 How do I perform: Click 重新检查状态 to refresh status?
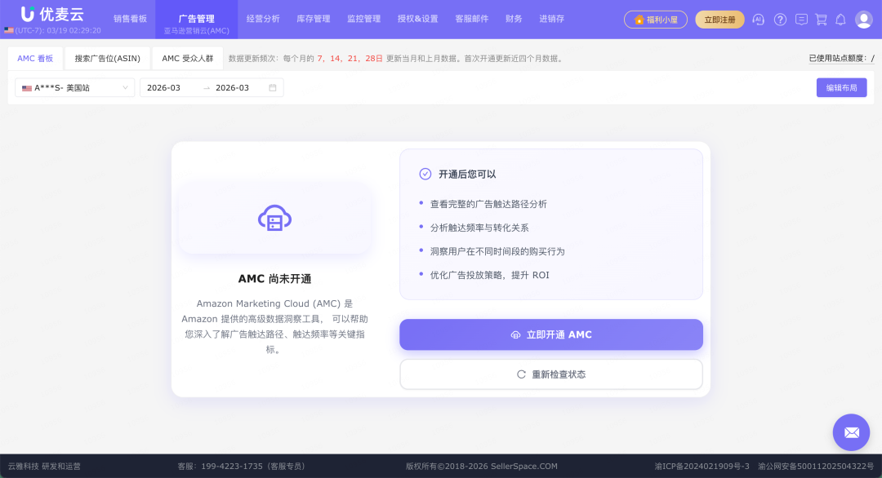point(550,374)
